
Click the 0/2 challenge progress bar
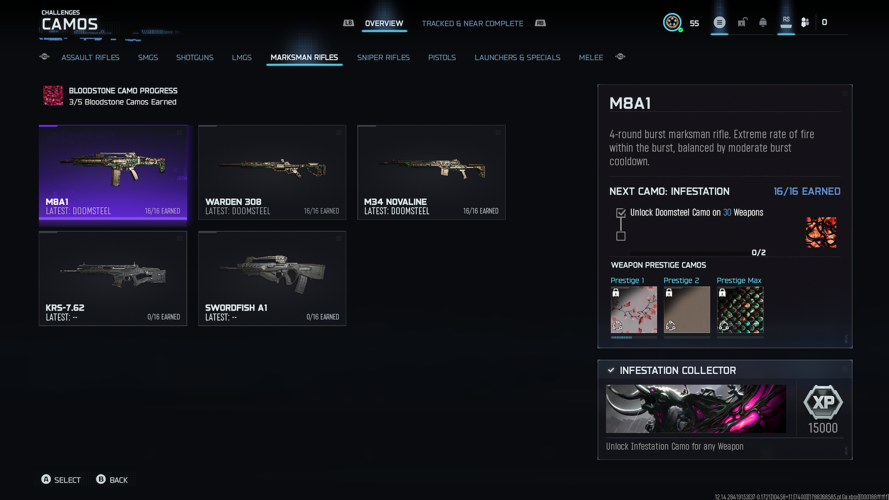click(690, 253)
